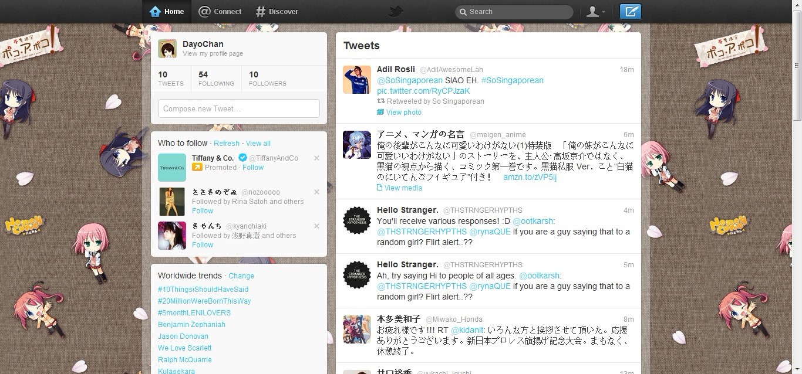Image resolution: width=802 pixels, height=374 pixels.
Task: View the 10 Tweets count
Action: [171, 79]
